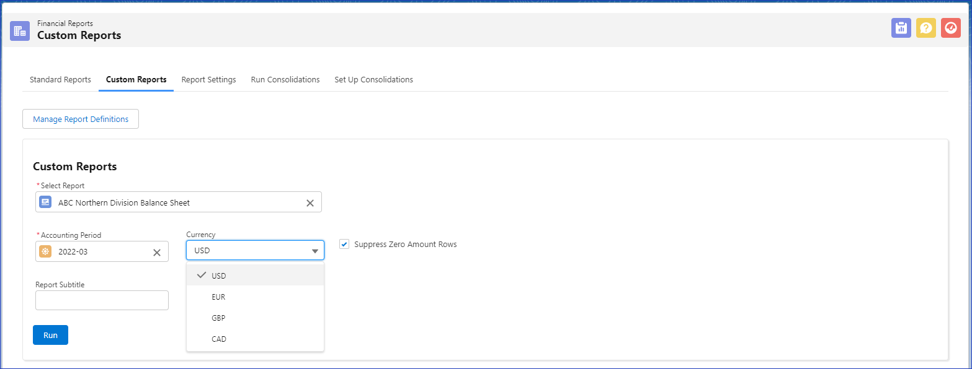This screenshot has height=369, width=972.
Task: Choose GBP currency option
Action: (218, 318)
